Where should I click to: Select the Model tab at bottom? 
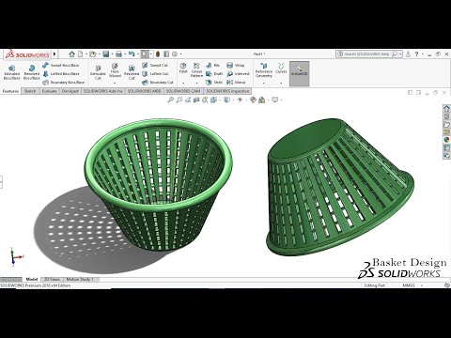point(32,279)
